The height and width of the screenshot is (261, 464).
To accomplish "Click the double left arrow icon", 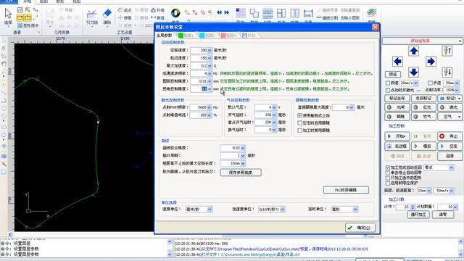I will [219, 12].
